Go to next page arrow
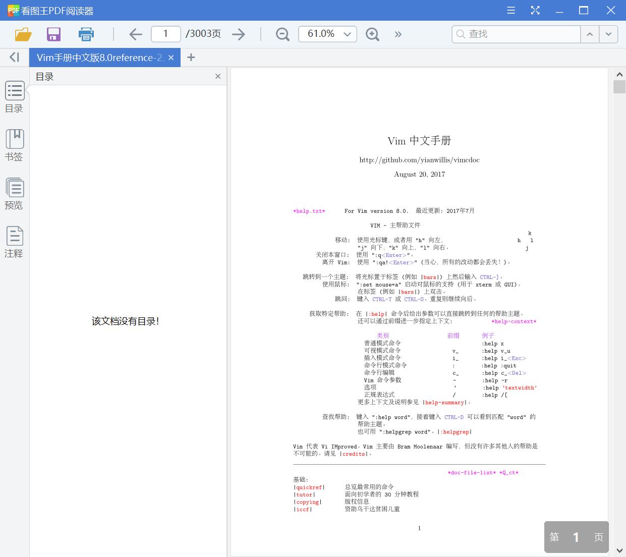The width and height of the screenshot is (626, 557). coord(239,34)
